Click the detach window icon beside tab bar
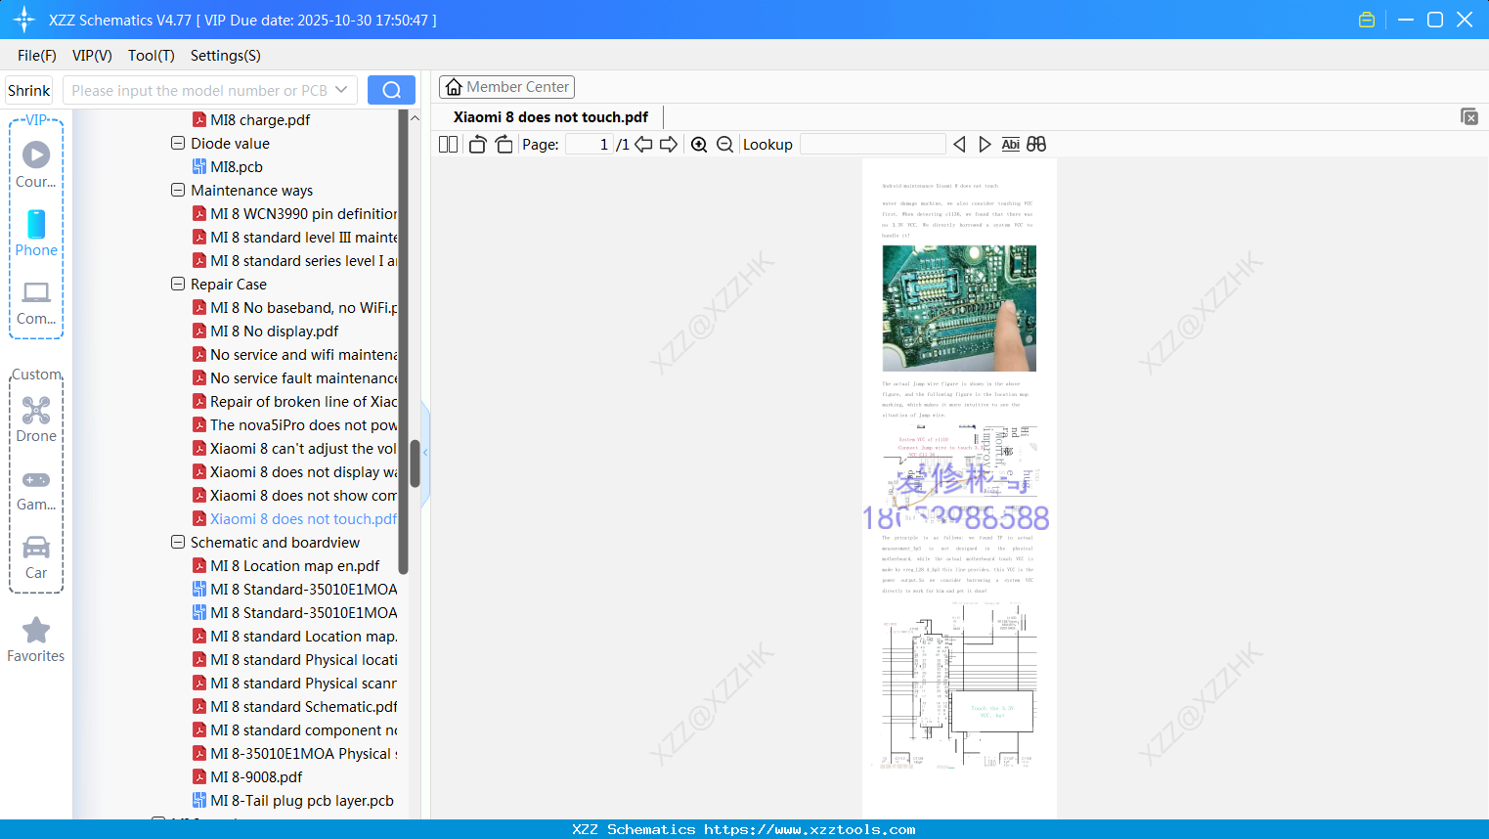The width and height of the screenshot is (1489, 839). pos(1469,116)
